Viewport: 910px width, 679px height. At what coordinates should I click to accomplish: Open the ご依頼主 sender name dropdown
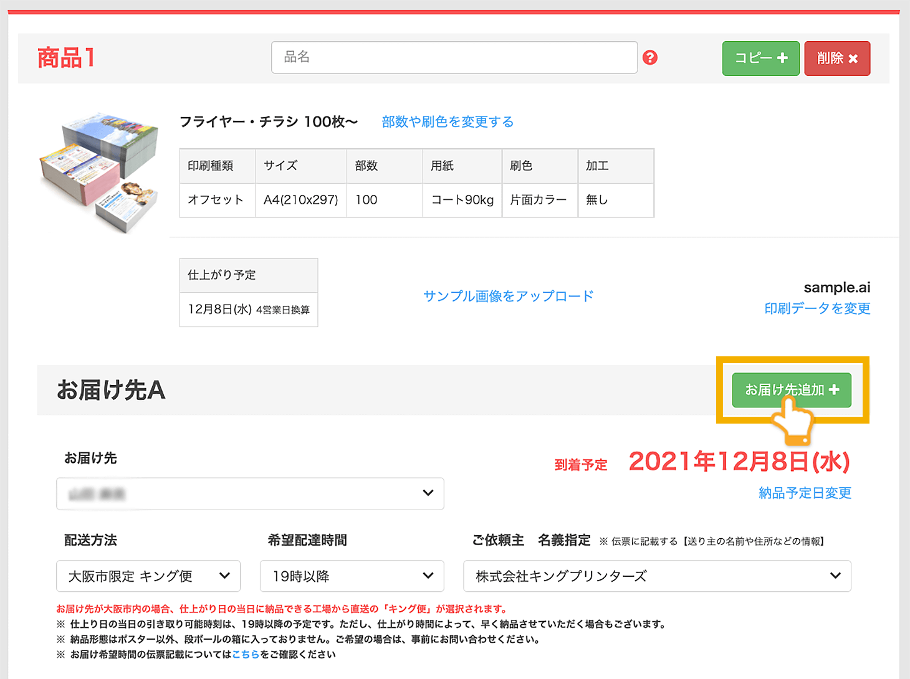point(656,576)
